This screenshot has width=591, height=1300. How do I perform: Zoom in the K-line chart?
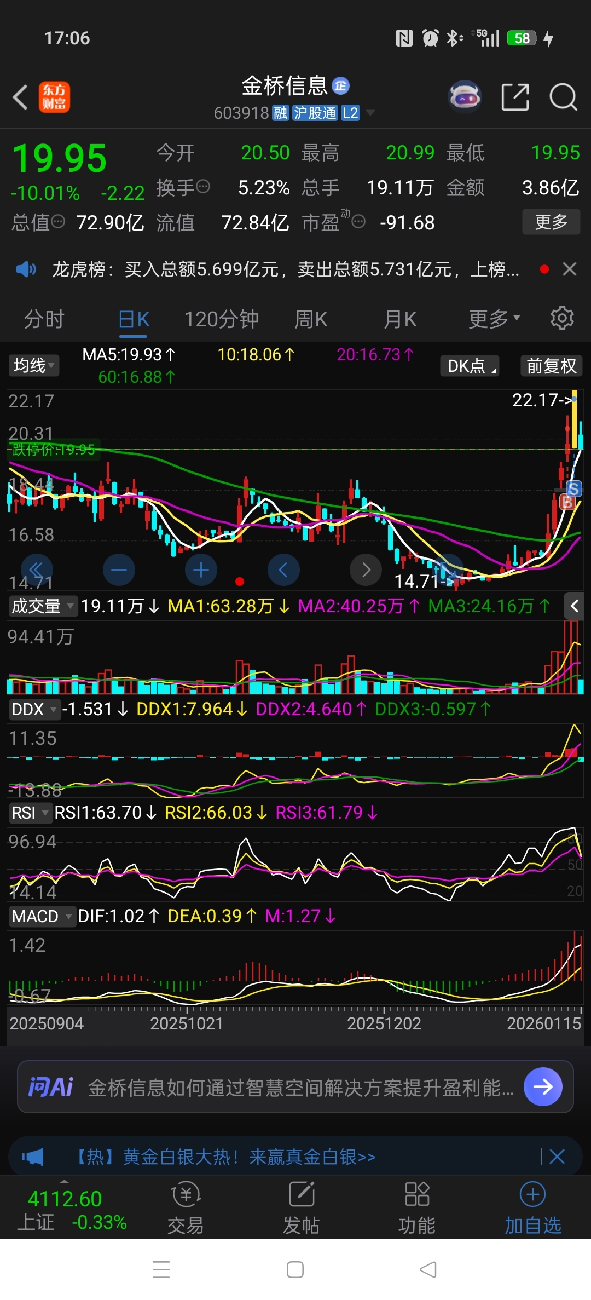coord(201,570)
